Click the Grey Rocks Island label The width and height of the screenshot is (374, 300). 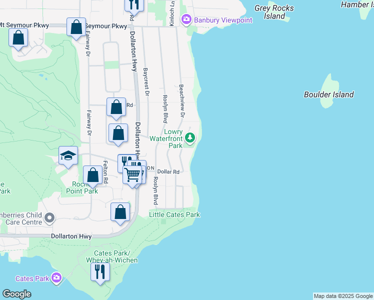pos(274,12)
